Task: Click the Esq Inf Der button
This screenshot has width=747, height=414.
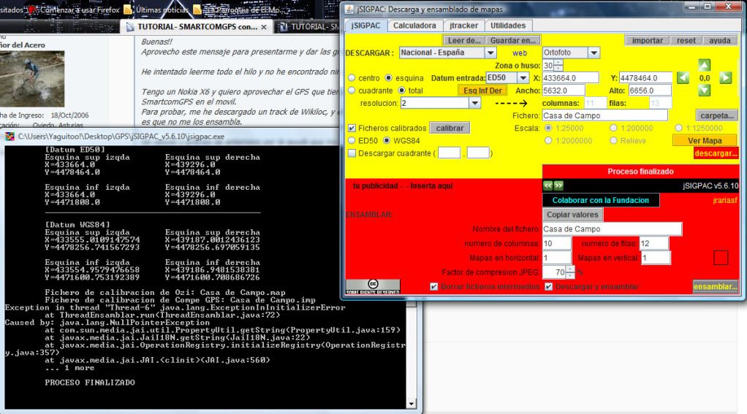Action: click(x=482, y=91)
